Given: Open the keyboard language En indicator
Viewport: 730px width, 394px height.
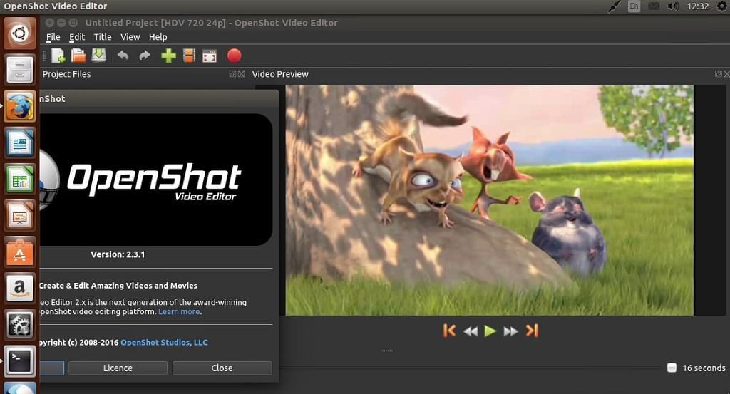Looking at the screenshot, I should point(634,6).
